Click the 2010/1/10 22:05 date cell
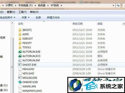This screenshot has height=93, width=125. 82,65
